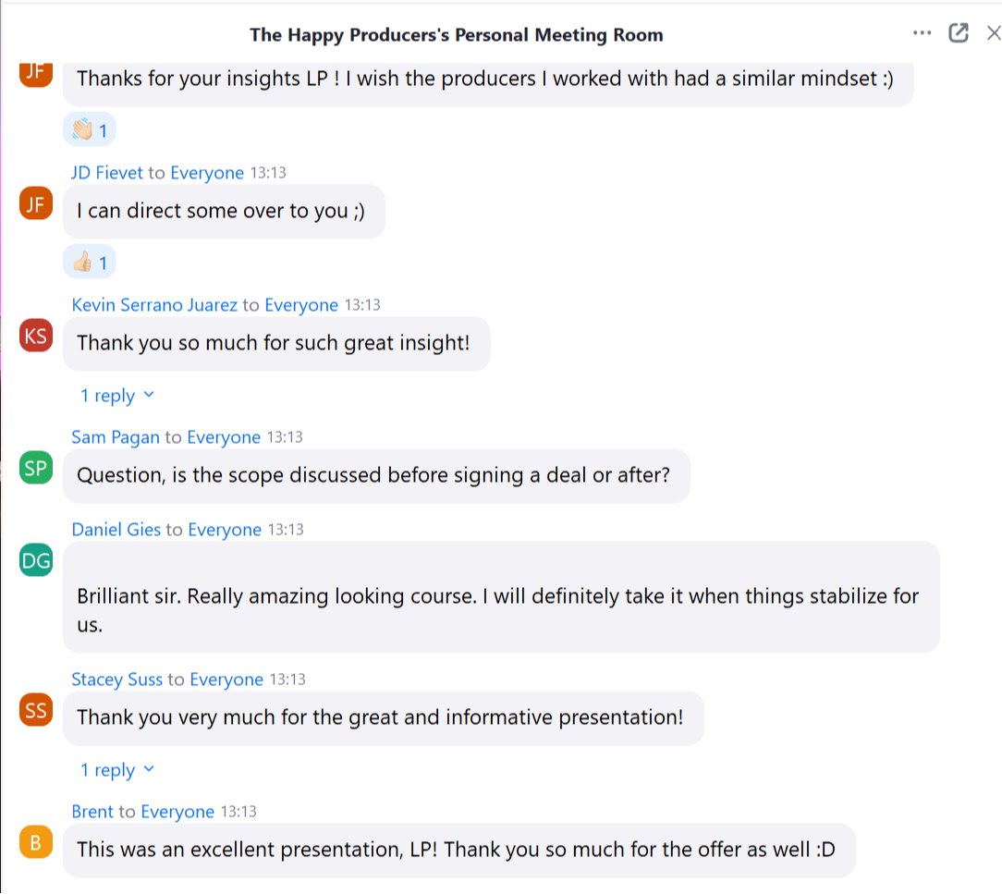Click Stacey Suss' SS avatar icon
The height and width of the screenshot is (894, 1002).
[x=36, y=711]
